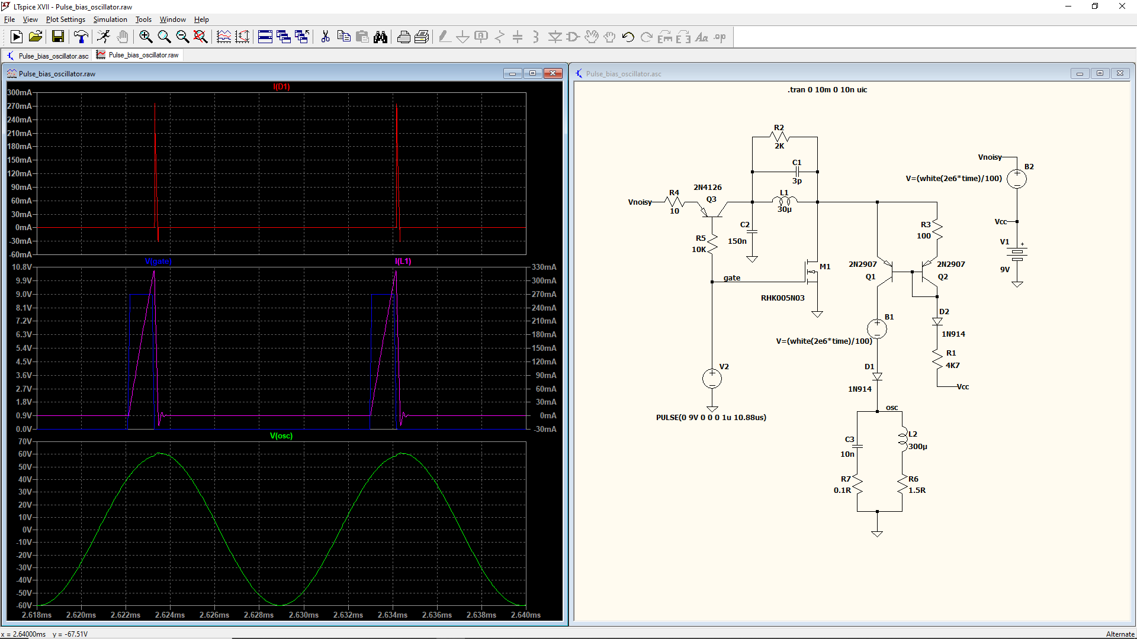Click the .tran directive text in the schematic
Screen dimensions: 1137x639
(827, 90)
